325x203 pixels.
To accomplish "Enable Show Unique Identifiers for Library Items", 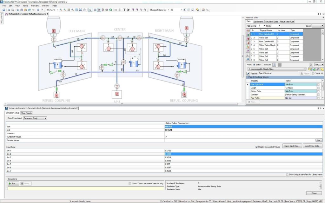I will tap(287, 175).
